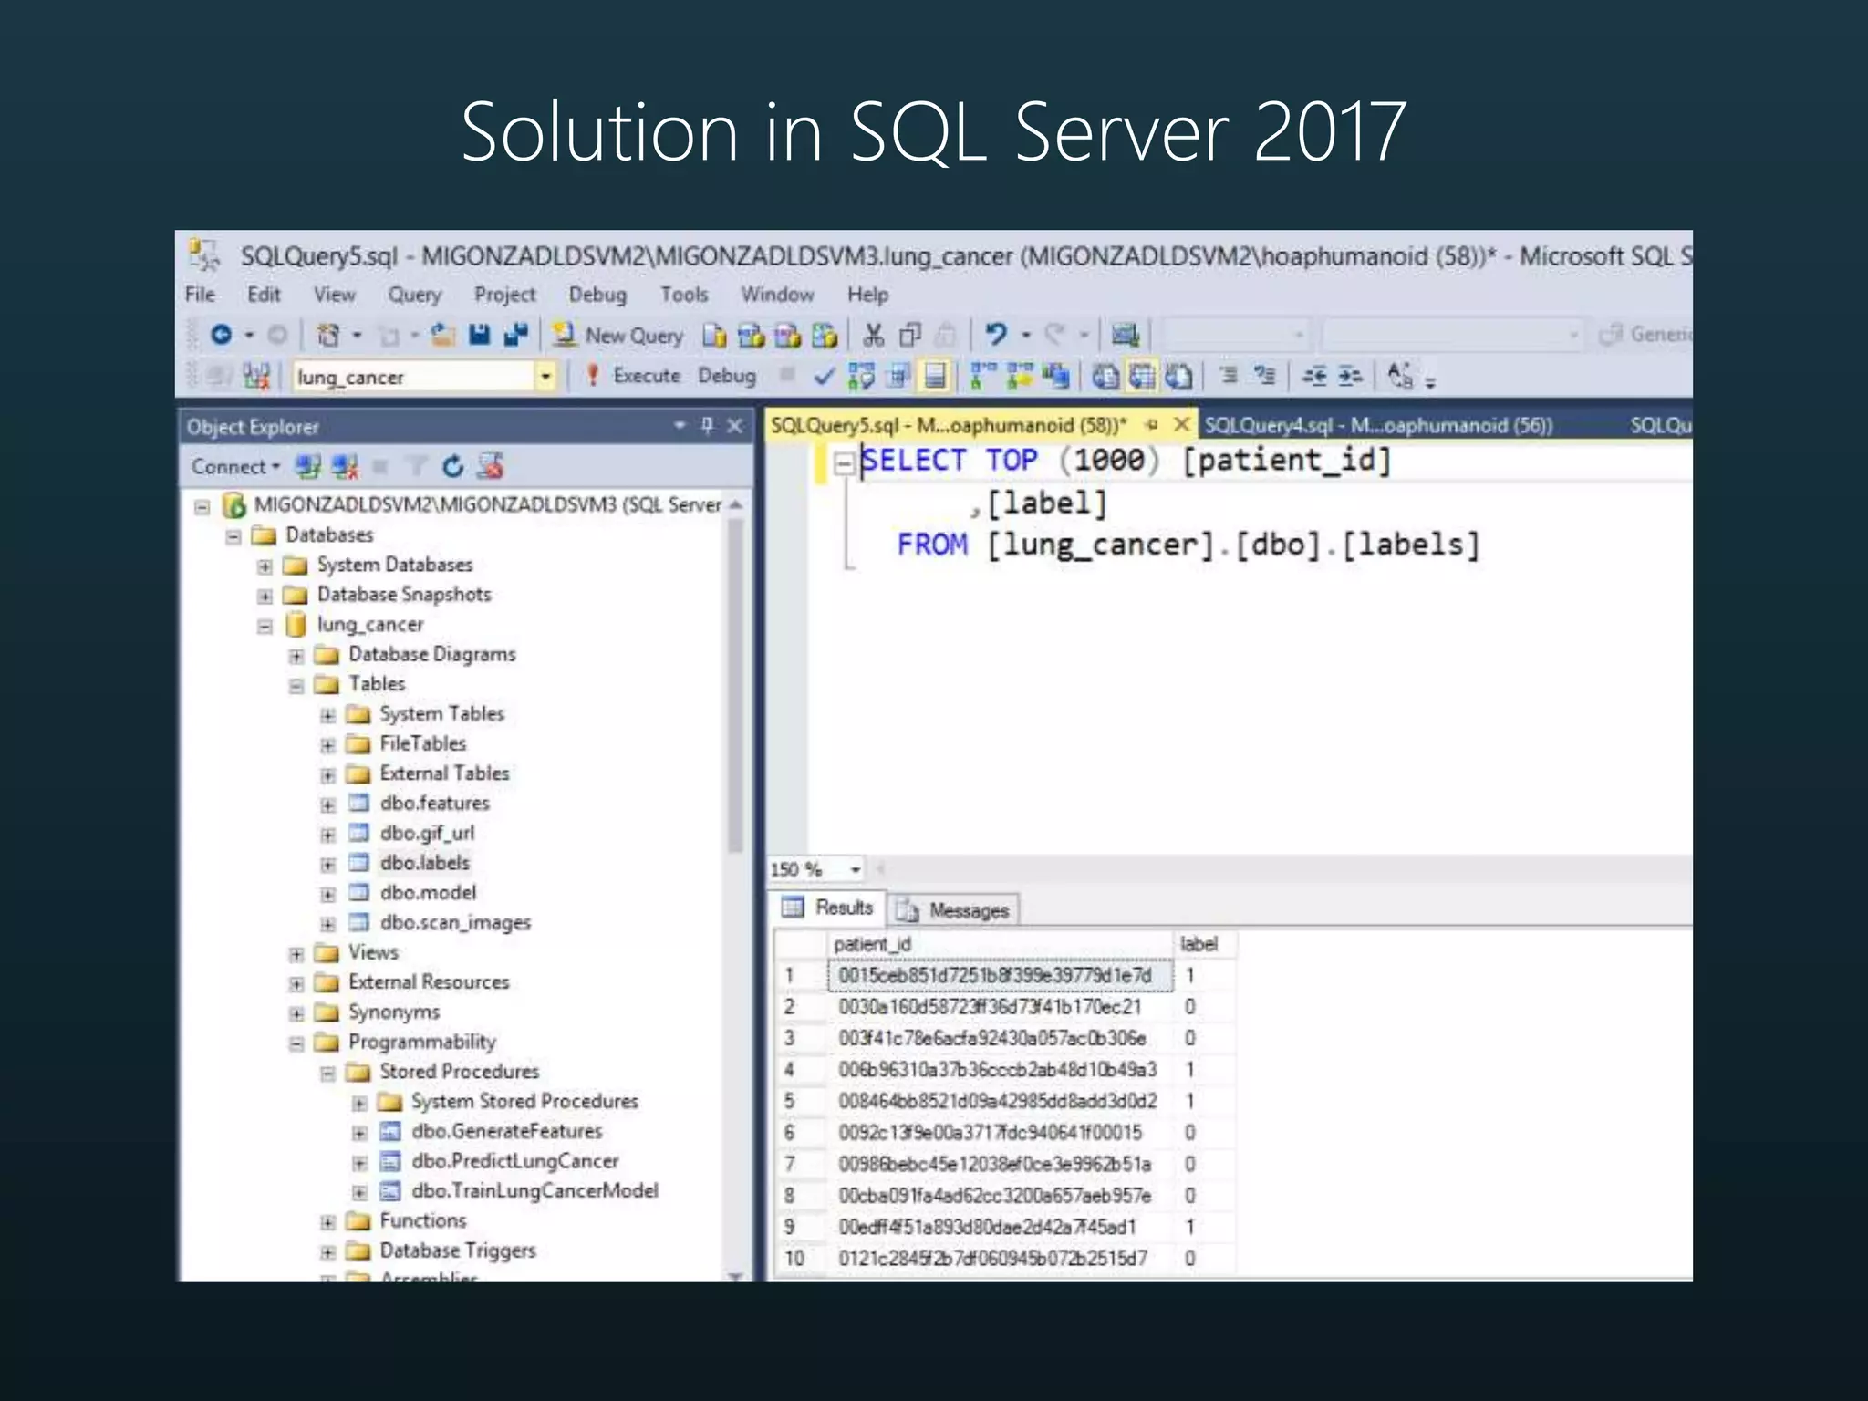Open the Tools menu
Viewport: 1868px width, 1401px height.
point(684,295)
